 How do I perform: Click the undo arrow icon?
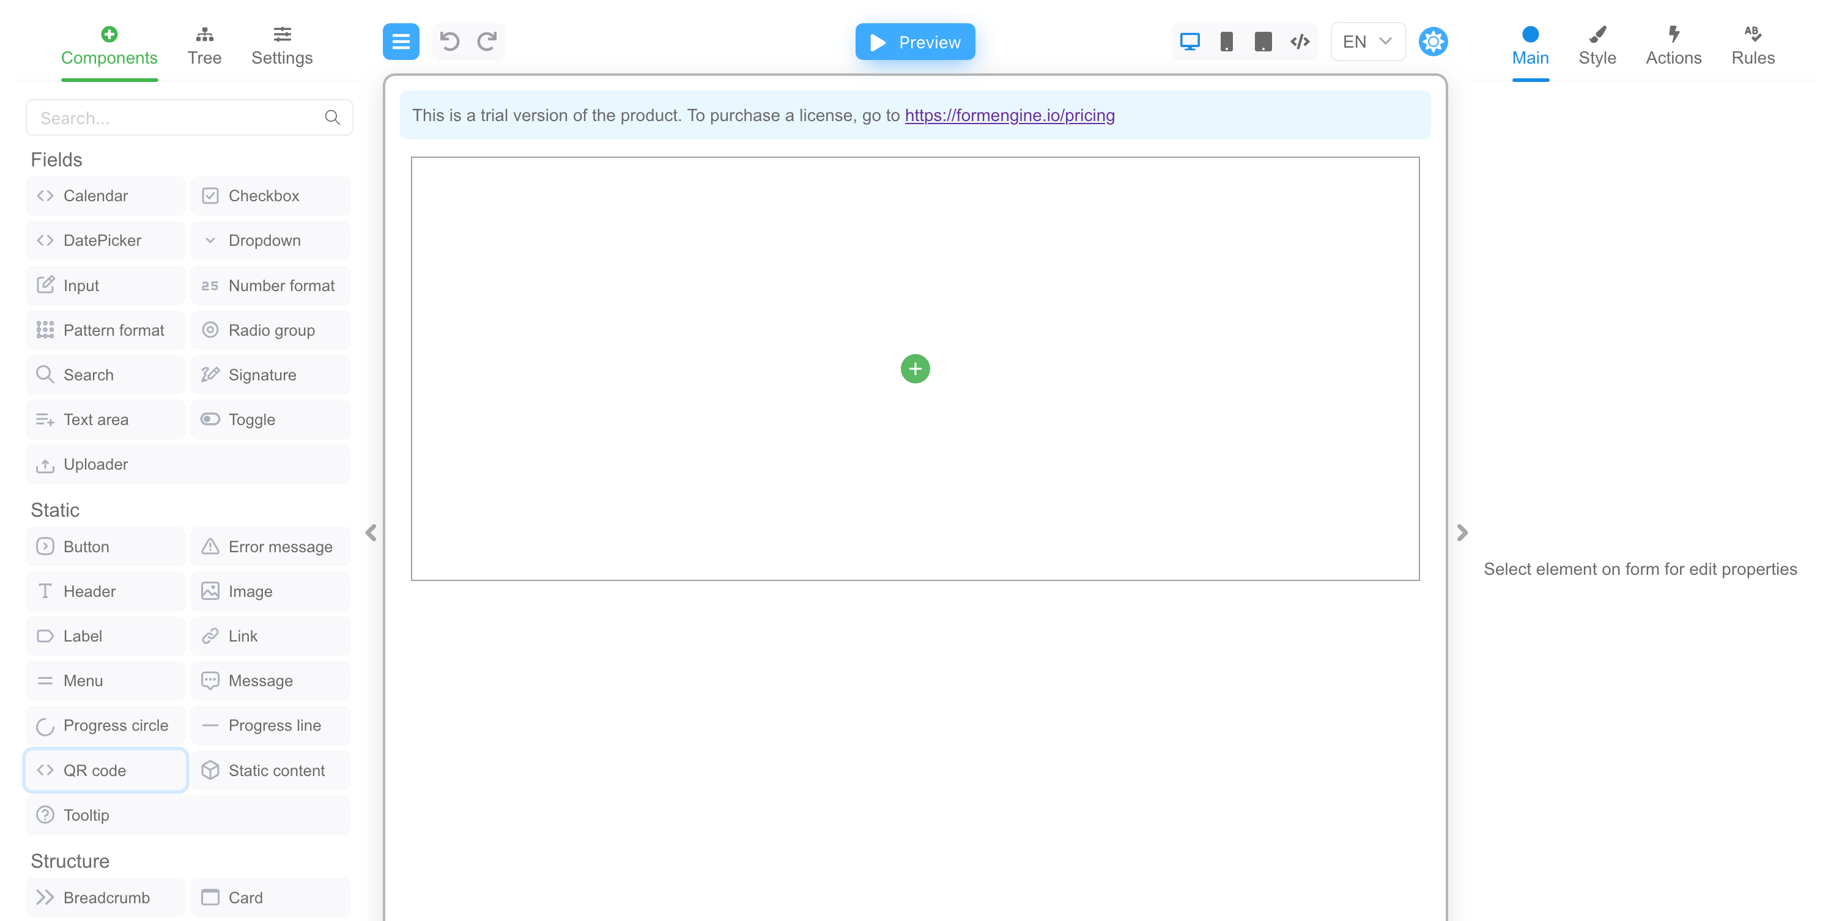click(450, 41)
